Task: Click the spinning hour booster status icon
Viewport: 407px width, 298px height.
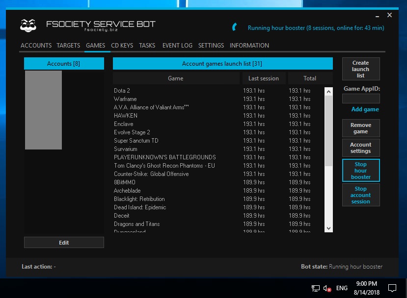Action: 235,27
